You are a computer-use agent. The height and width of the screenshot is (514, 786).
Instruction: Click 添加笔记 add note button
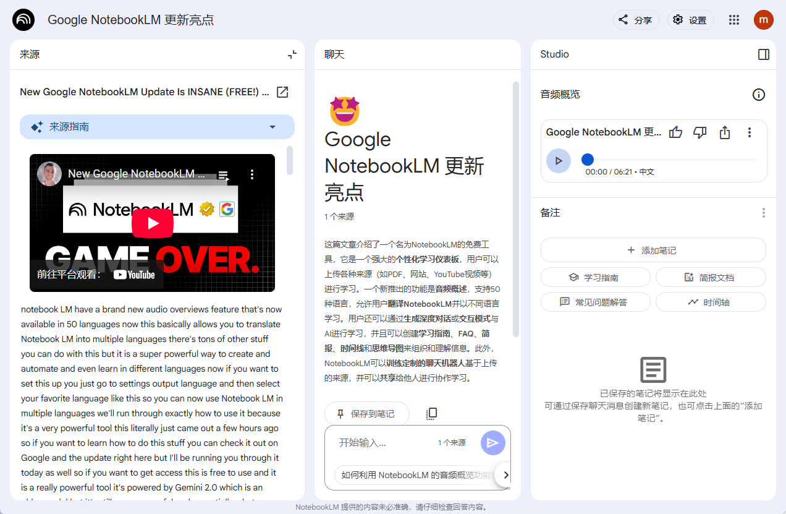(653, 251)
